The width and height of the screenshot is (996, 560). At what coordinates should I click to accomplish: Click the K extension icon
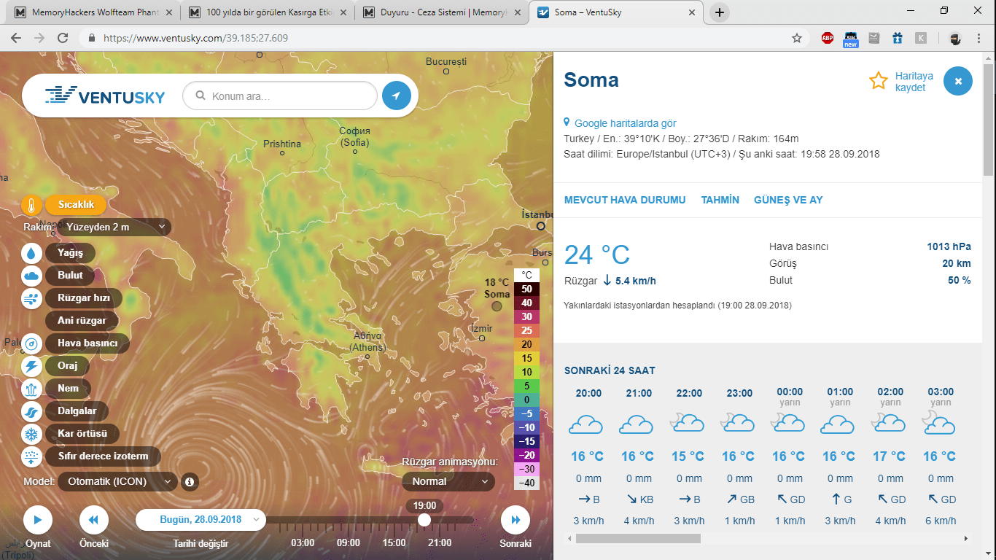click(921, 38)
